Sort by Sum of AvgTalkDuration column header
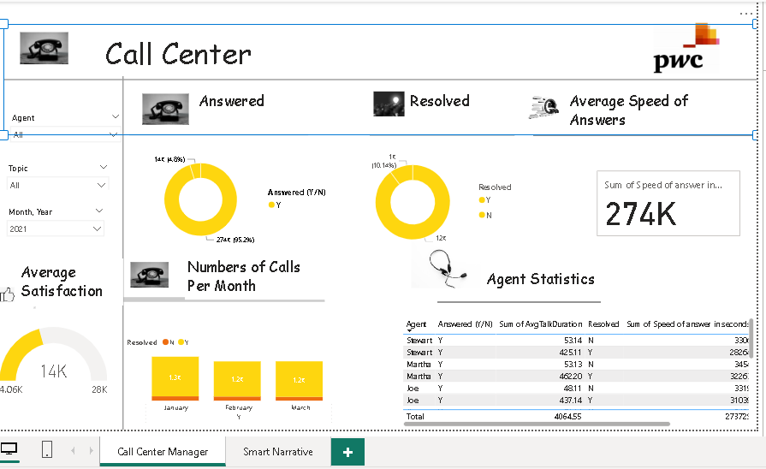 540,324
